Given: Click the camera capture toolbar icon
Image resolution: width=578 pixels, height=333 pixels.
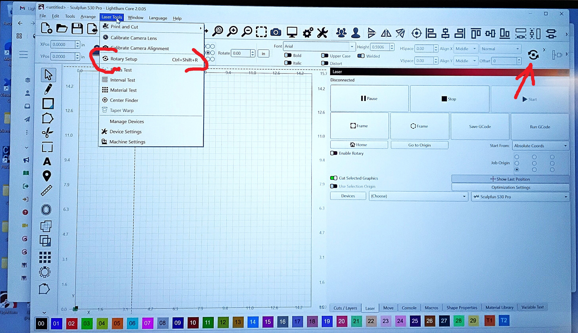Looking at the screenshot, I should tap(275, 32).
